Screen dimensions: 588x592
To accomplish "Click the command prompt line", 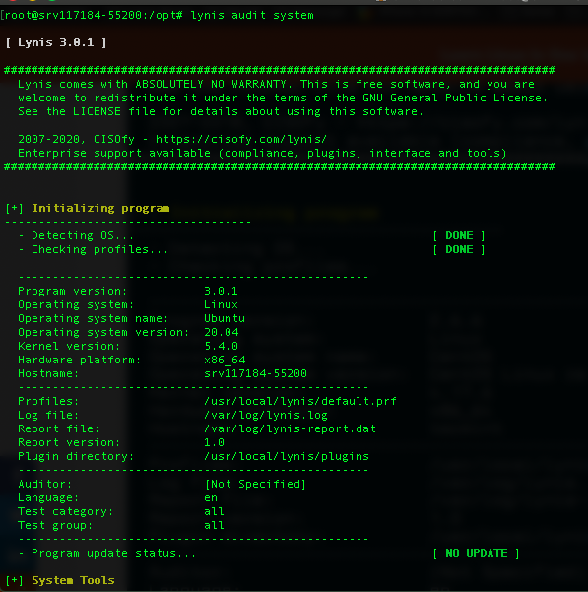I will (x=158, y=15).
